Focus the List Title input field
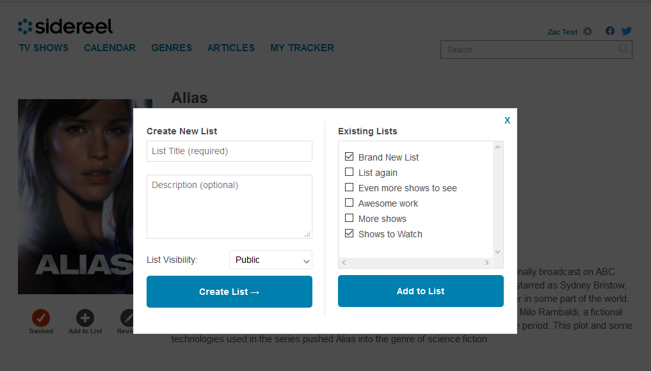Screen dimensions: 651x371 229,151
